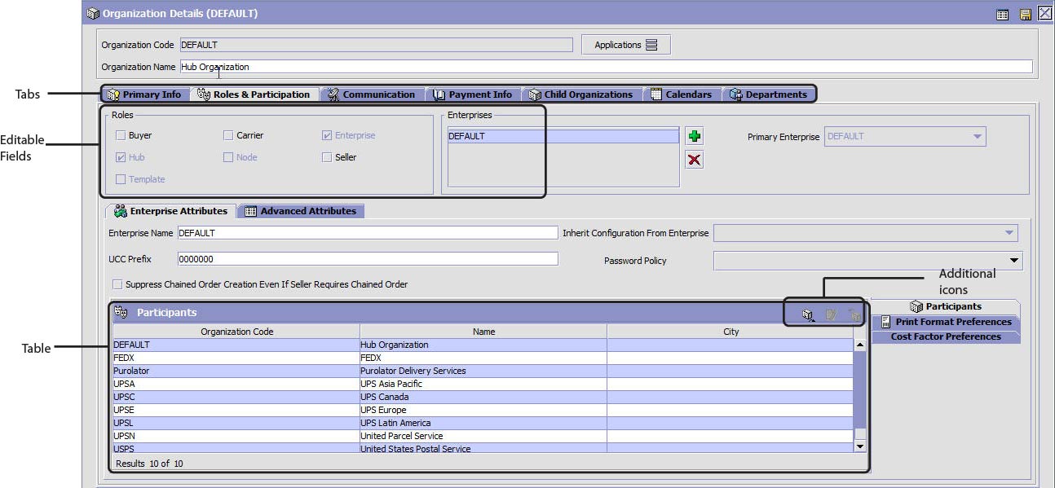Save organization details with the floppy disk icon
The width and height of the screenshot is (1055, 488).
tap(1025, 14)
